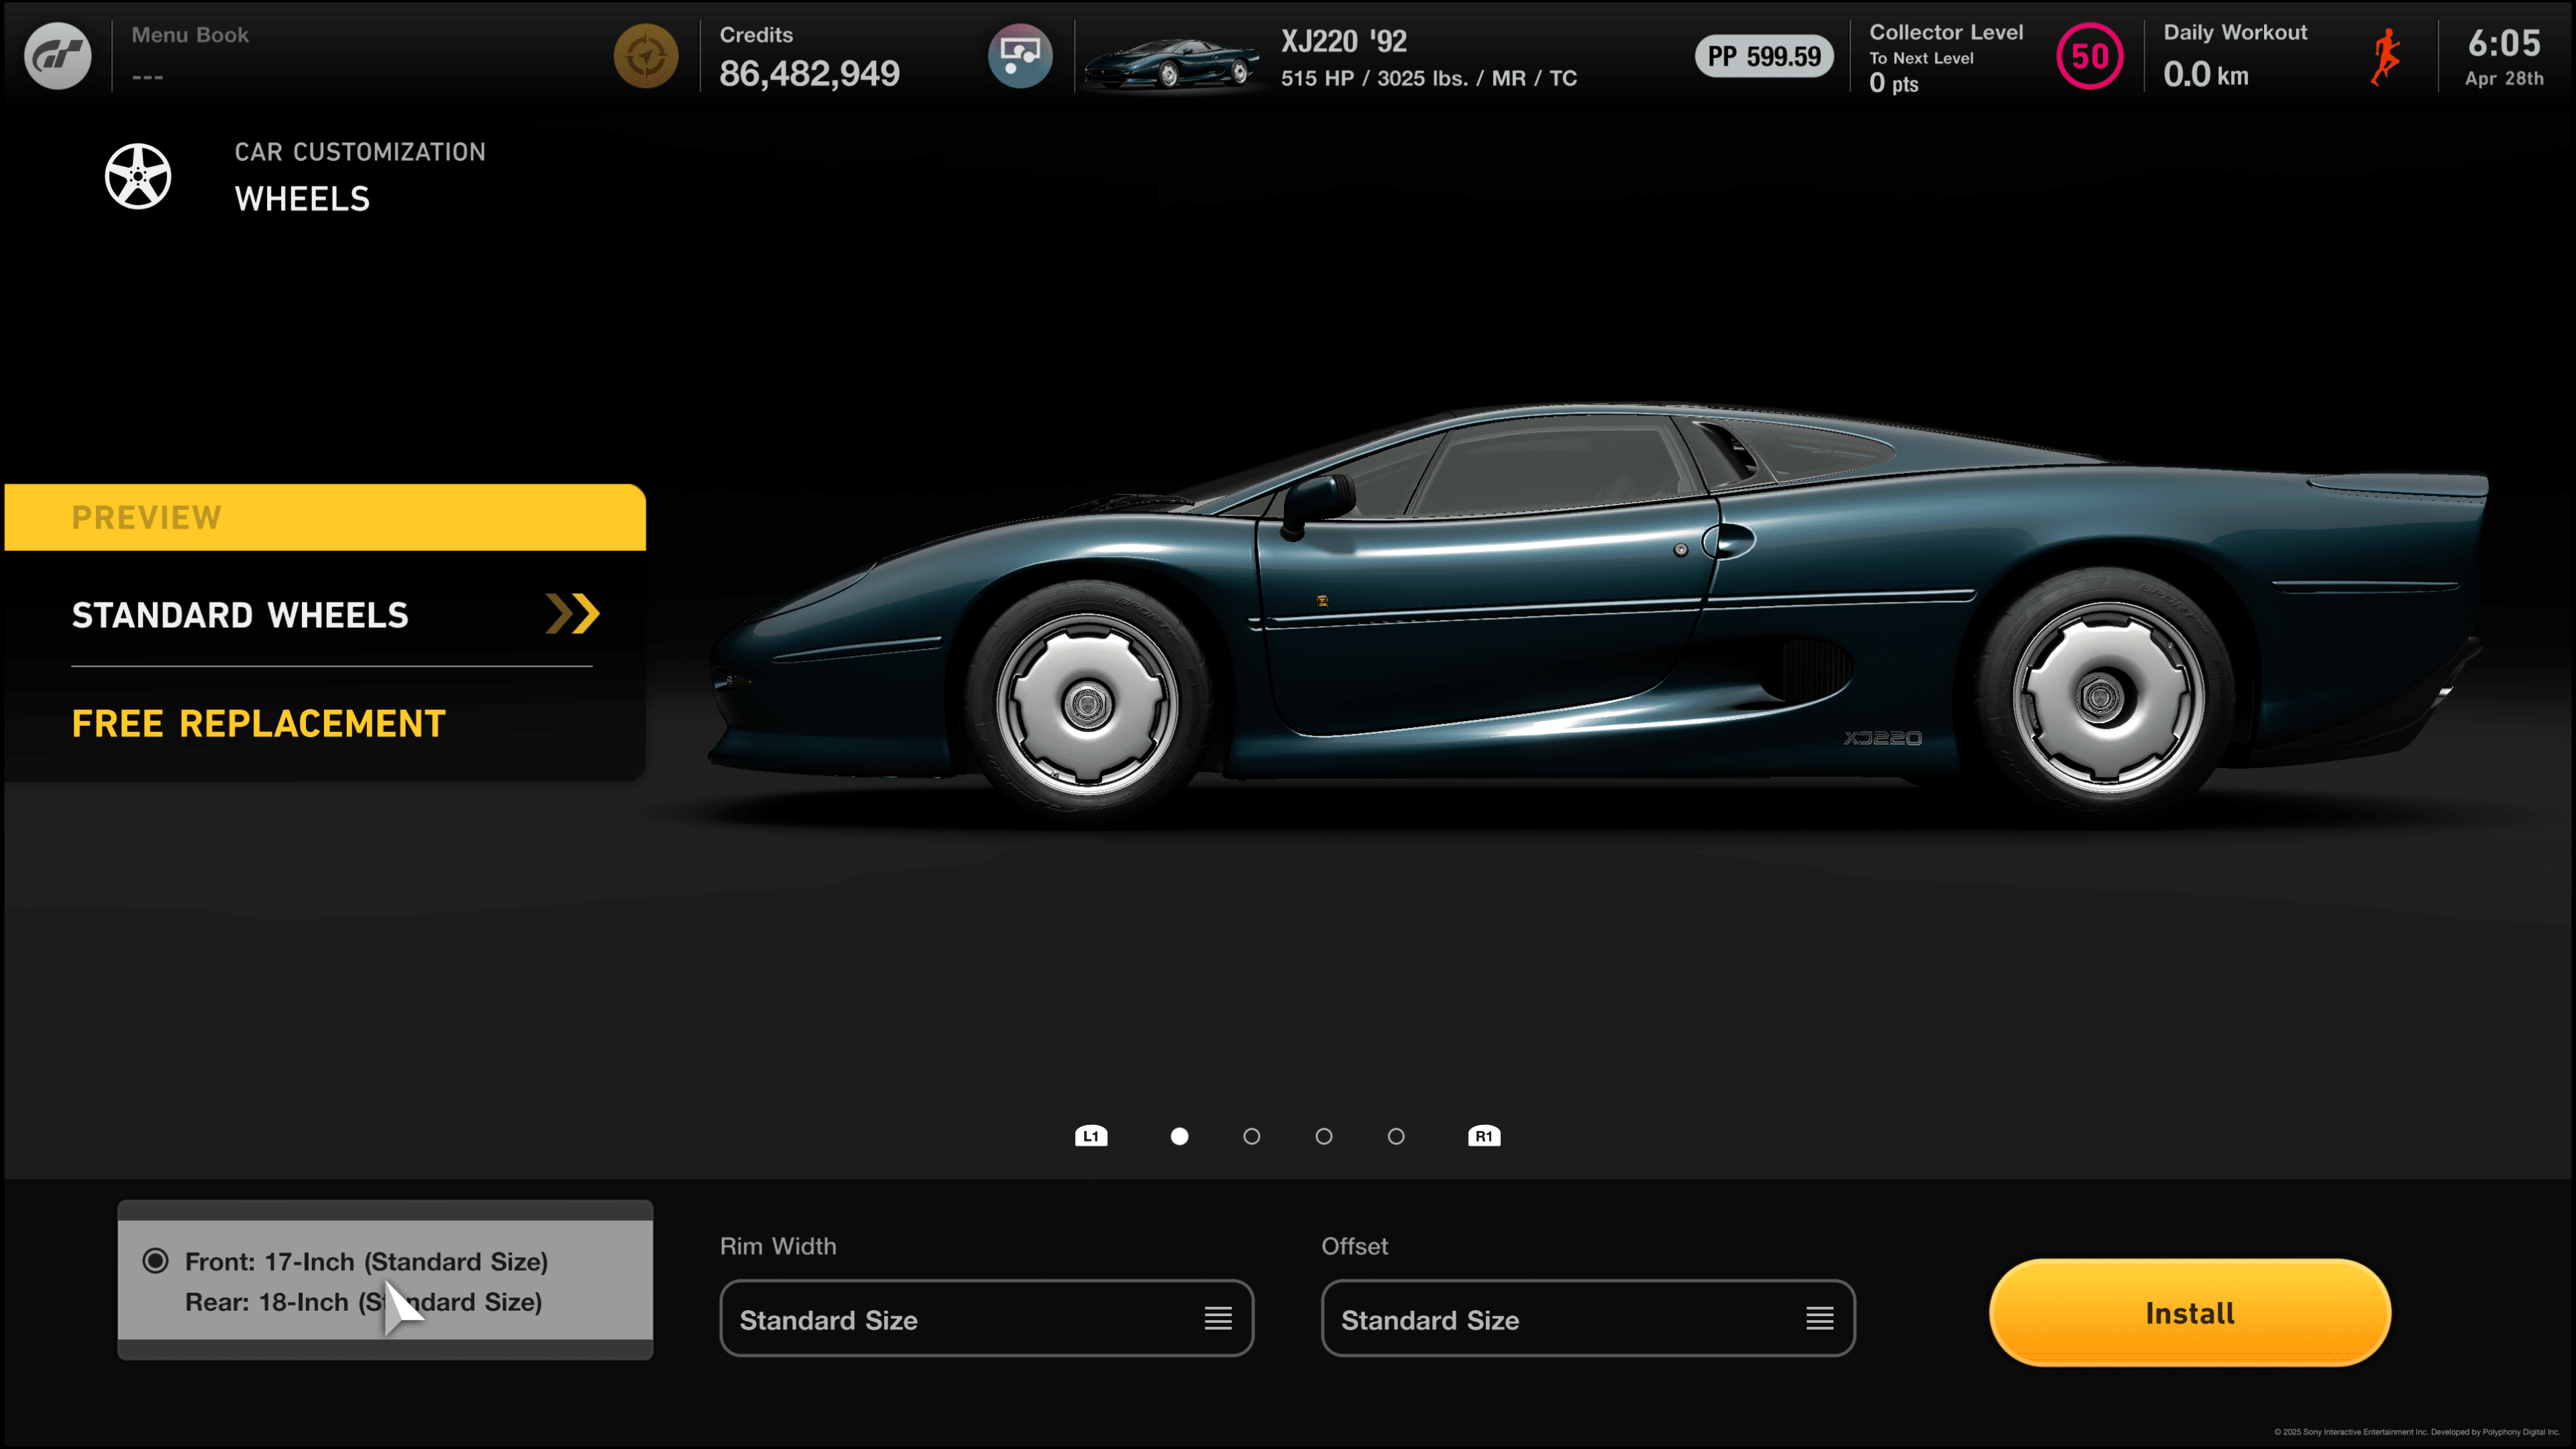The width and height of the screenshot is (2576, 1449).
Task: Choose Free Replacement option
Action: pyautogui.click(x=258, y=724)
